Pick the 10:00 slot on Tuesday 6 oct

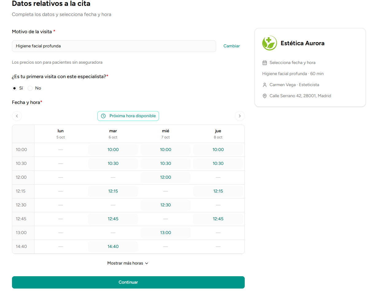coord(113,150)
